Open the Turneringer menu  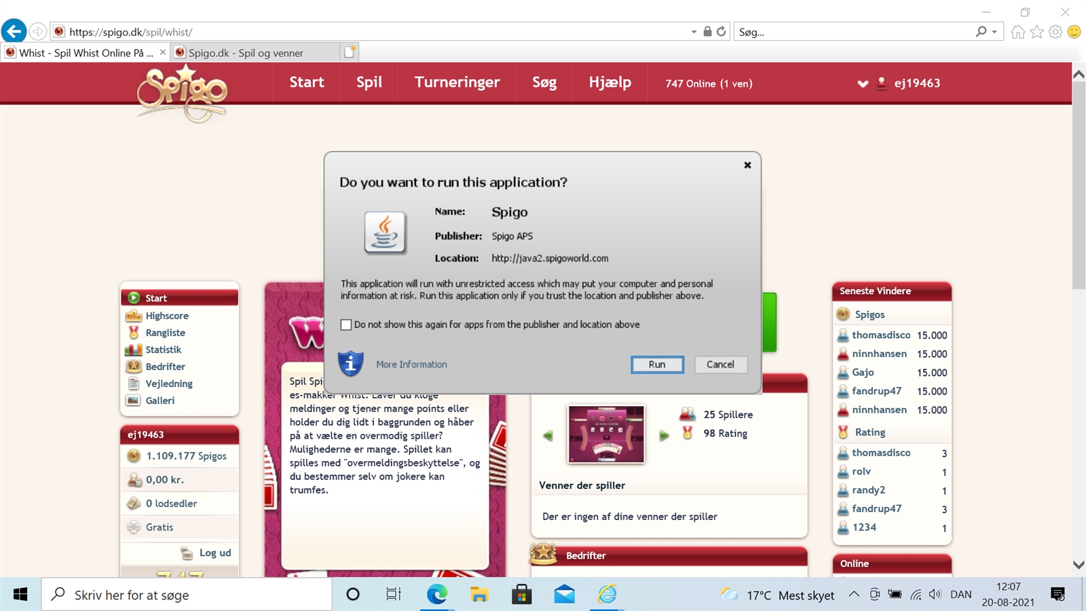[457, 83]
